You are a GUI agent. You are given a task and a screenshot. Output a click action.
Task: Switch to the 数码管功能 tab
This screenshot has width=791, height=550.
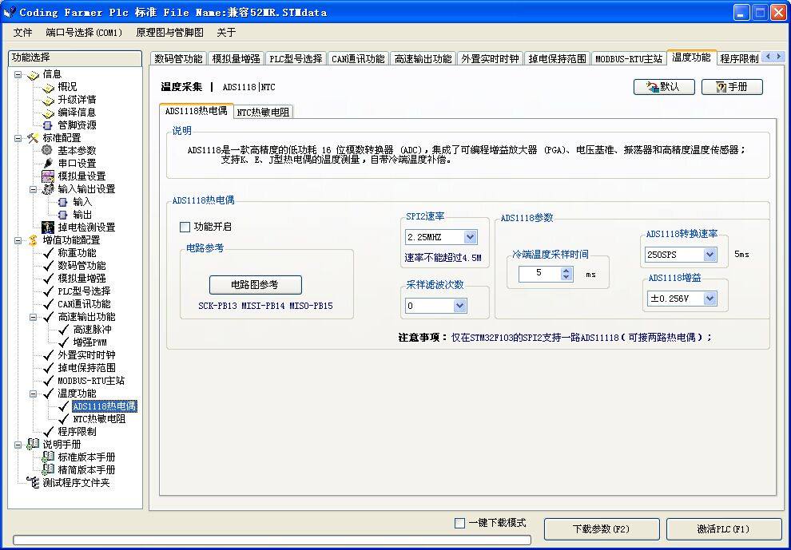pos(178,58)
